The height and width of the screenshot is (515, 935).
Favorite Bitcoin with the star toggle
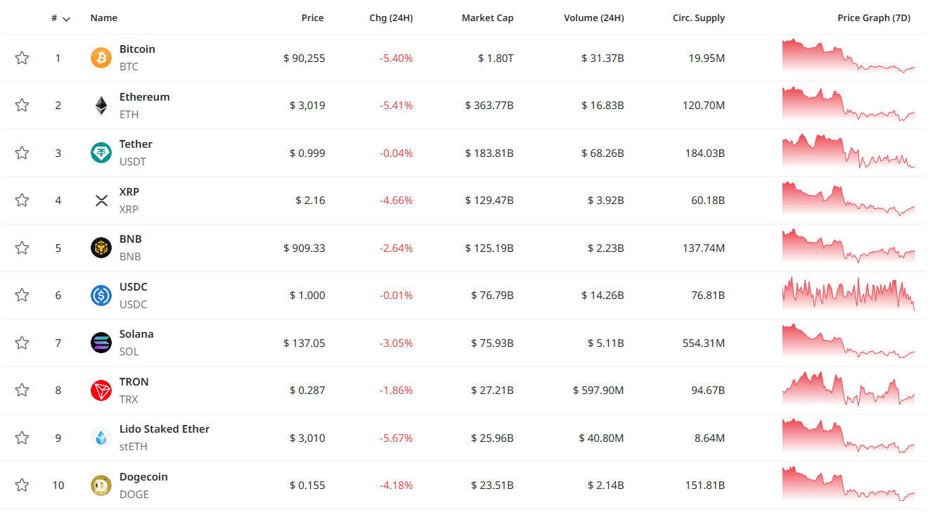click(x=22, y=58)
